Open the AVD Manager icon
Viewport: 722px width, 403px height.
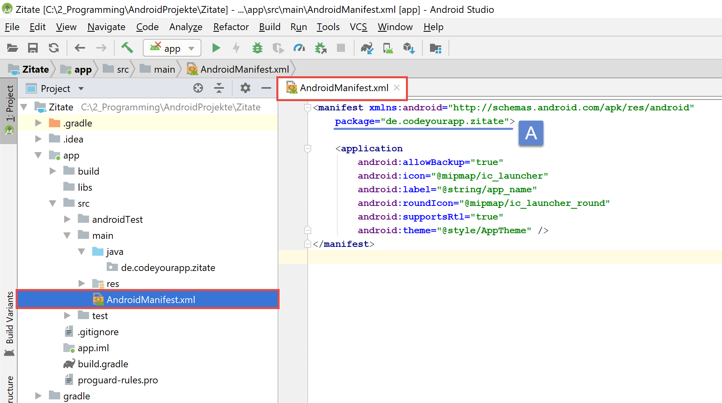tap(388, 48)
